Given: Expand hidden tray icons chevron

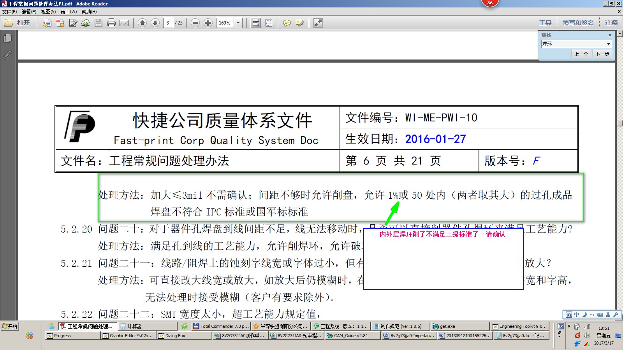Looking at the screenshot, I should (x=569, y=326).
